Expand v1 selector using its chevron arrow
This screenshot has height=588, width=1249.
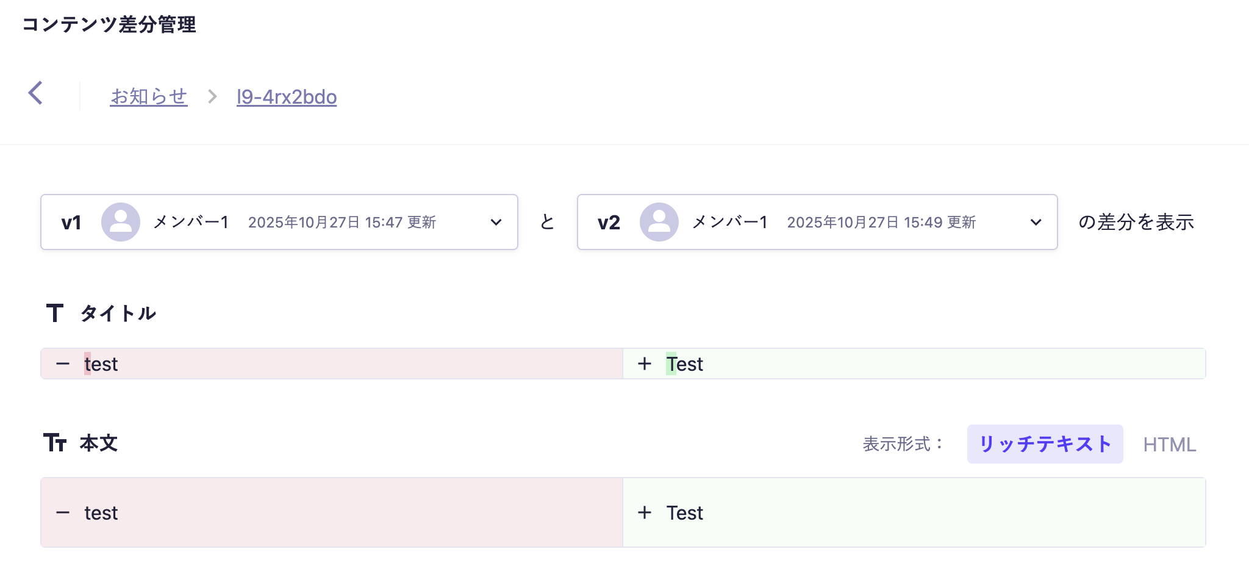pos(496,223)
